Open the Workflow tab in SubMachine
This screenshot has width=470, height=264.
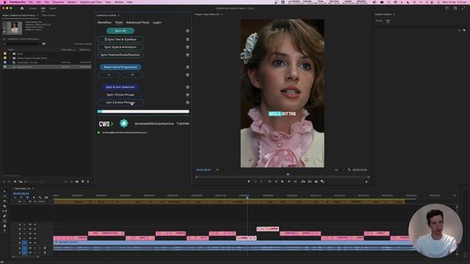pos(104,23)
